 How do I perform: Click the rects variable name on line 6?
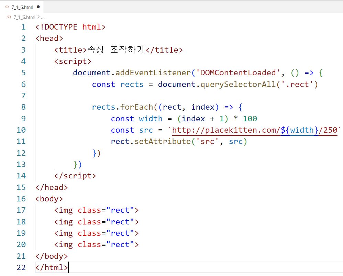(132, 85)
